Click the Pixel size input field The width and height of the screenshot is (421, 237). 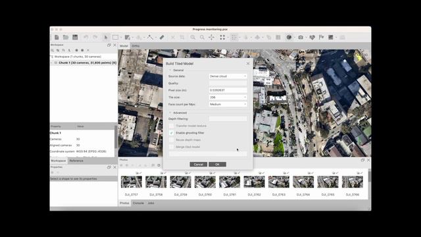[228, 90]
